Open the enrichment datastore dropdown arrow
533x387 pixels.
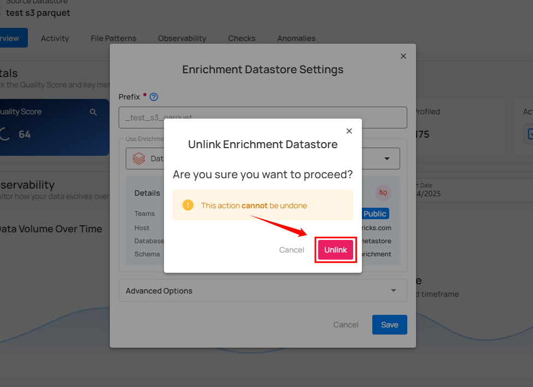(387, 159)
